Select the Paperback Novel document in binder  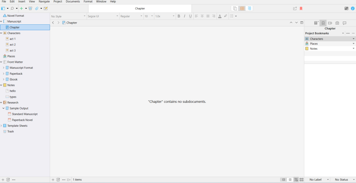tap(22, 120)
